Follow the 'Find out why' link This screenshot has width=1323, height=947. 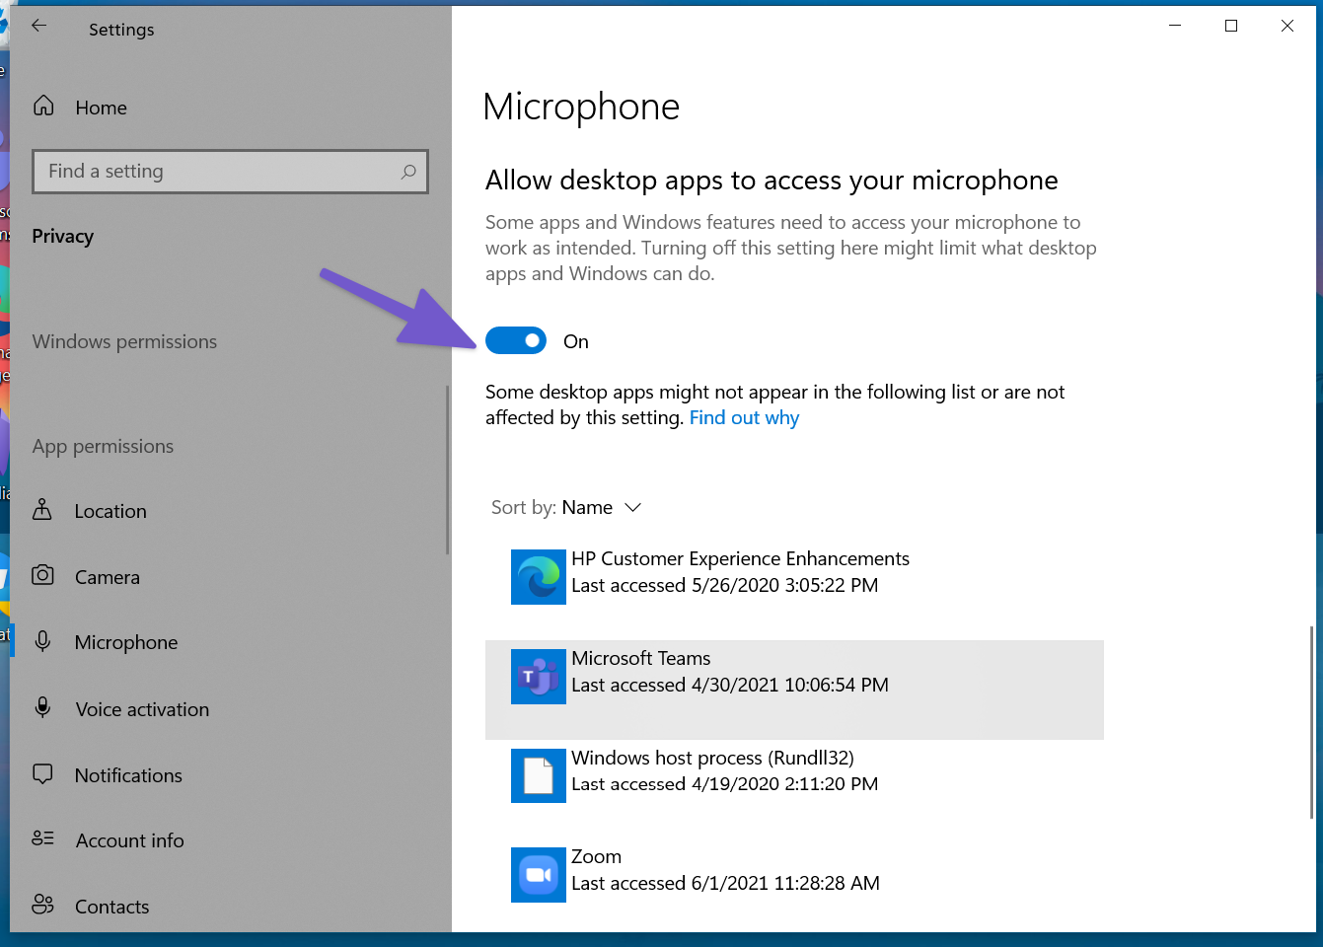pos(744,417)
